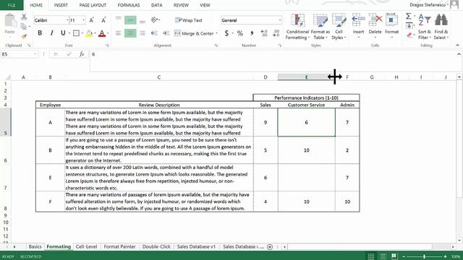This screenshot has height=260, width=463.
Task: Click the Paste clipboard icon
Action: pyautogui.click(x=10, y=21)
